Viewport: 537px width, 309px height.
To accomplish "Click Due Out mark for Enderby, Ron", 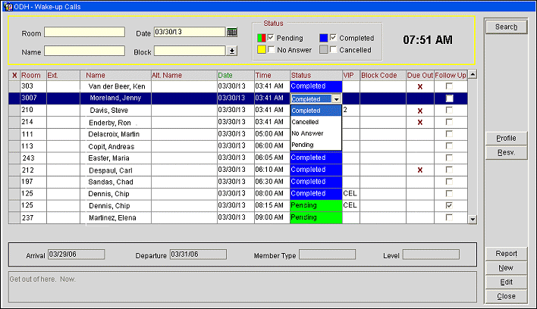I will pos(419,122).
